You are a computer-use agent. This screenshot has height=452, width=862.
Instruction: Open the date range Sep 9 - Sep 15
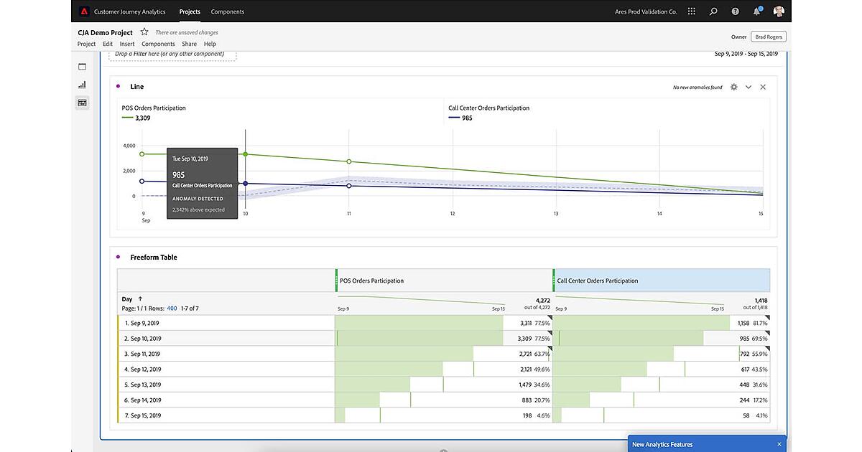point(746,54)
